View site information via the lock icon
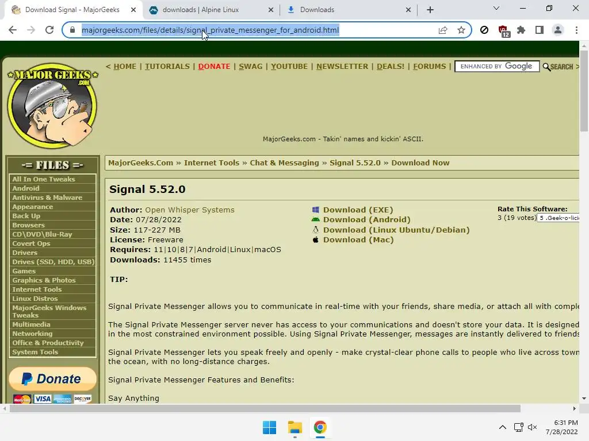 [x=72, y=30]
